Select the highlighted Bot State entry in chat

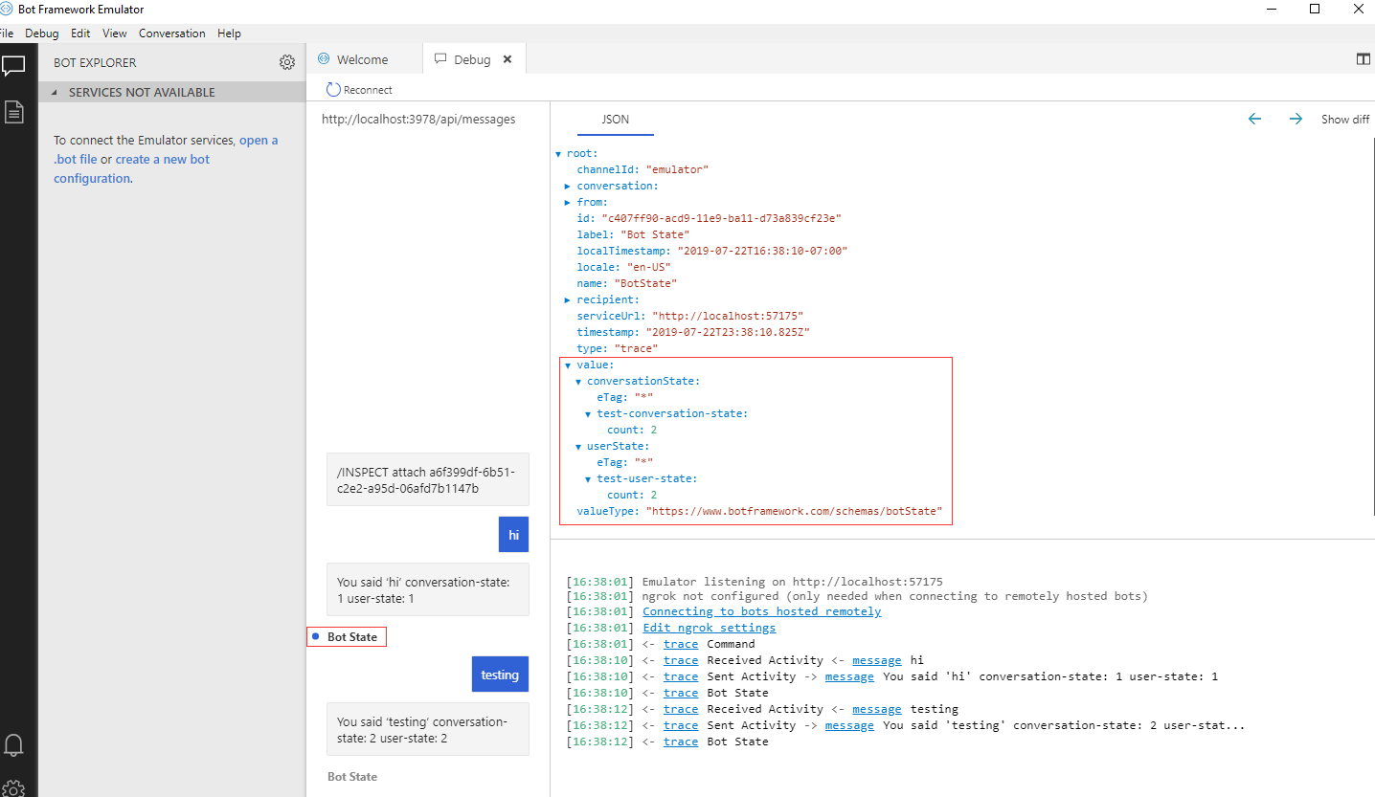pyautogui.click(x=351, y=637)
